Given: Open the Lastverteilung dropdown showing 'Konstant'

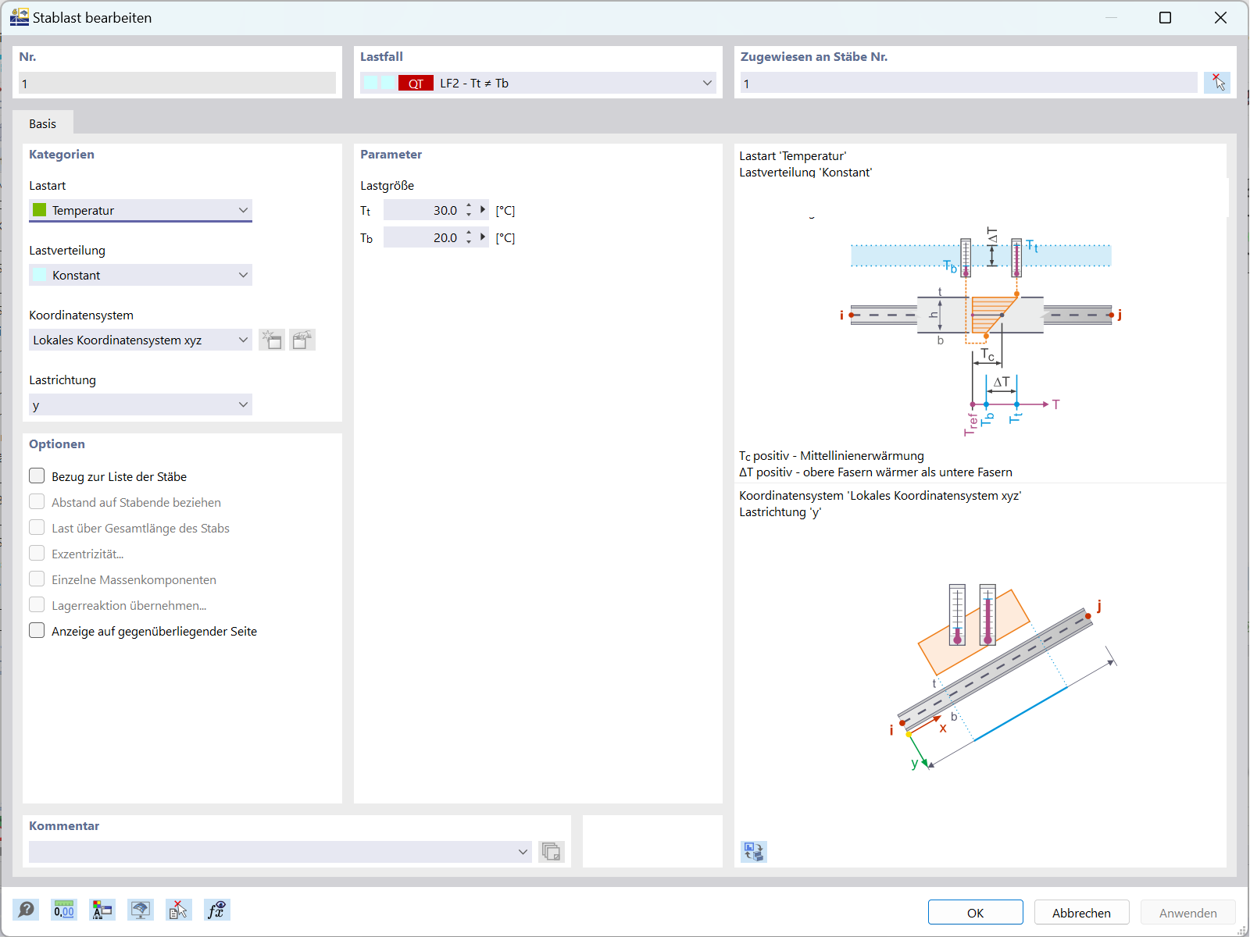Looking at the screenshot, I should pos(245,275).
